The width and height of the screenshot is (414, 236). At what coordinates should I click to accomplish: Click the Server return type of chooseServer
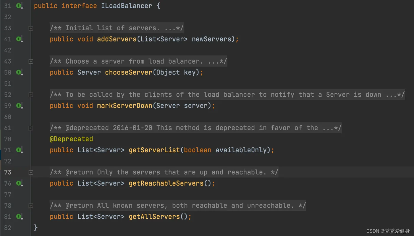click(89, 72)
